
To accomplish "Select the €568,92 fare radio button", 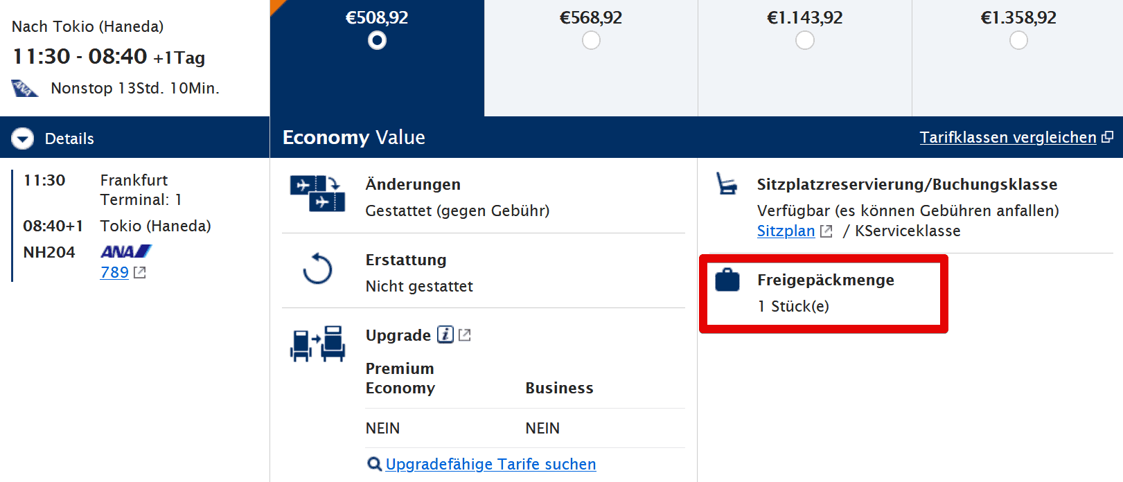I will (x=591, y=41).
